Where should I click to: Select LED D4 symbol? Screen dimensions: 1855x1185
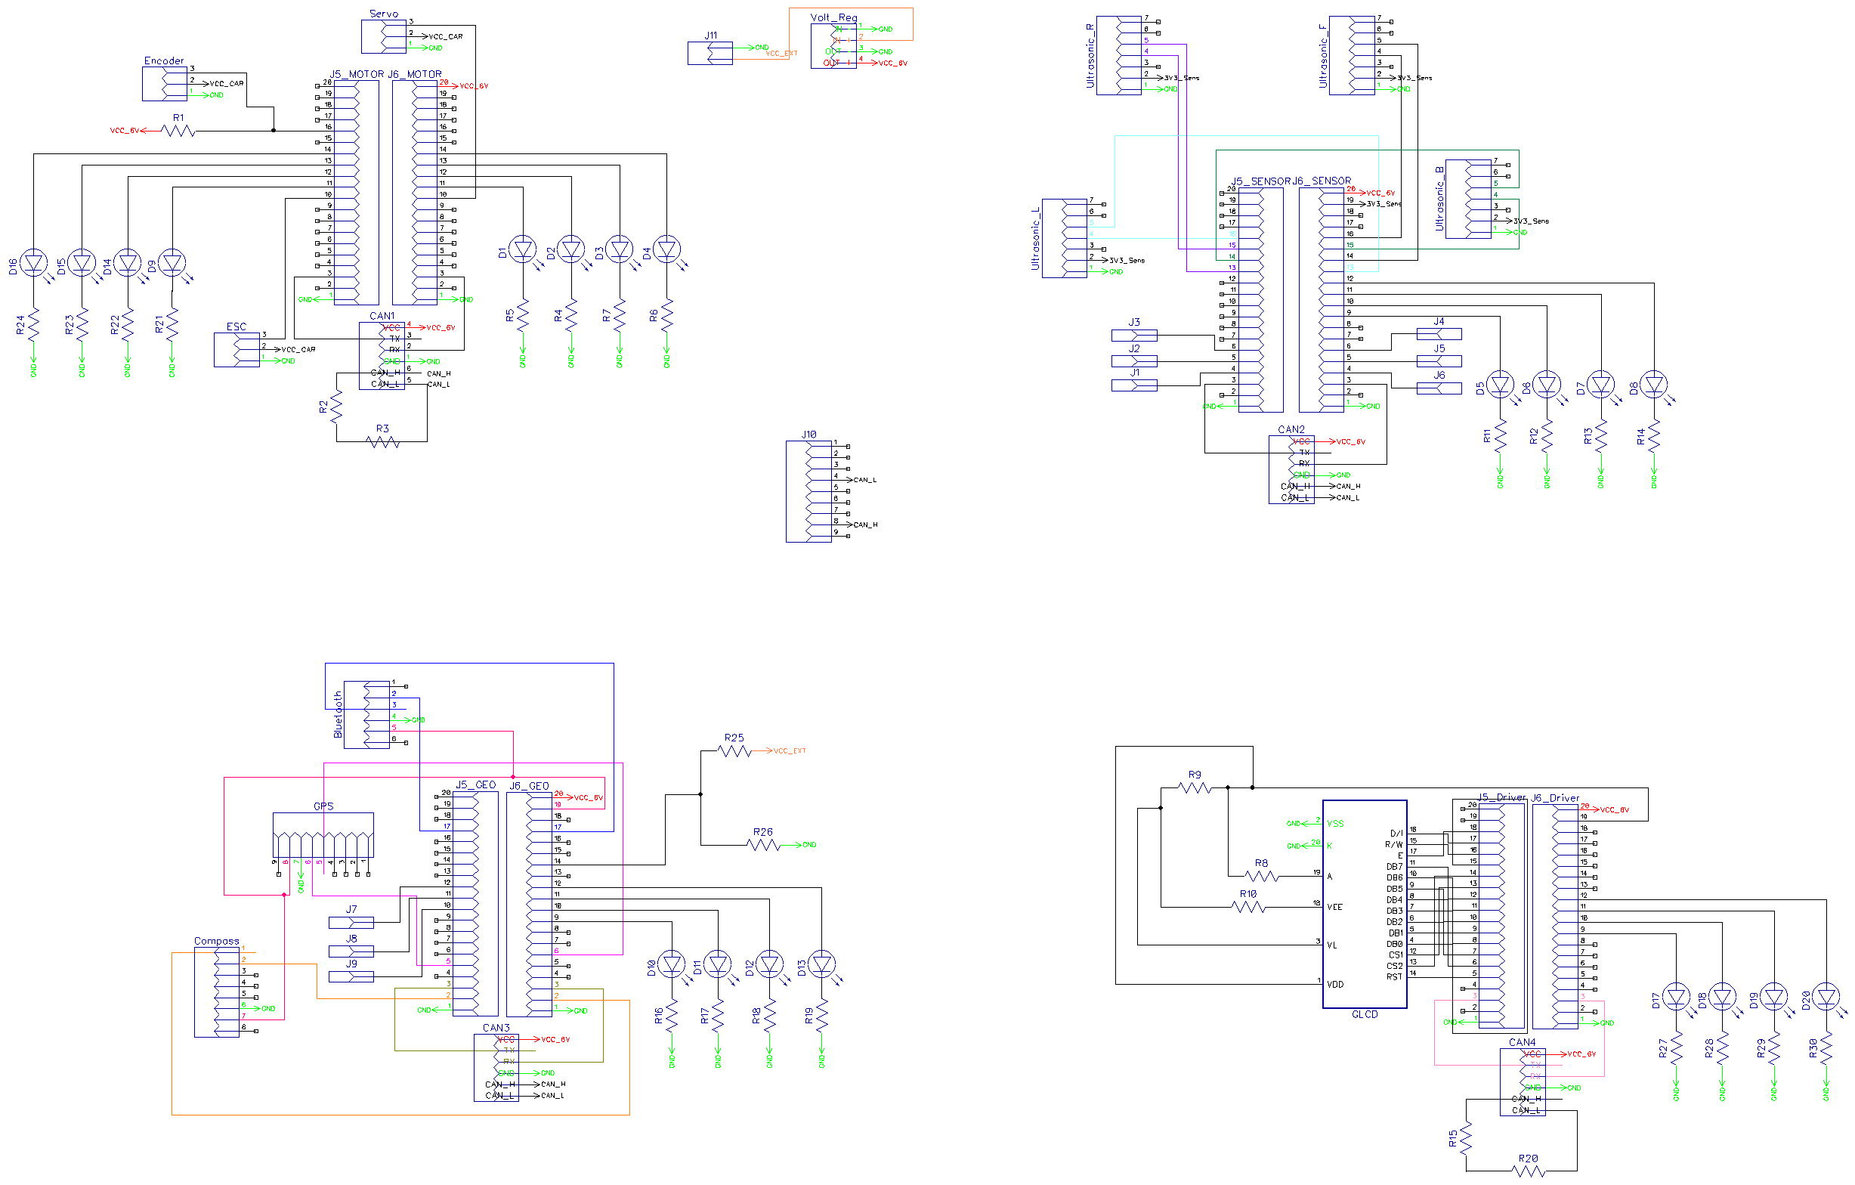[667, 250]
